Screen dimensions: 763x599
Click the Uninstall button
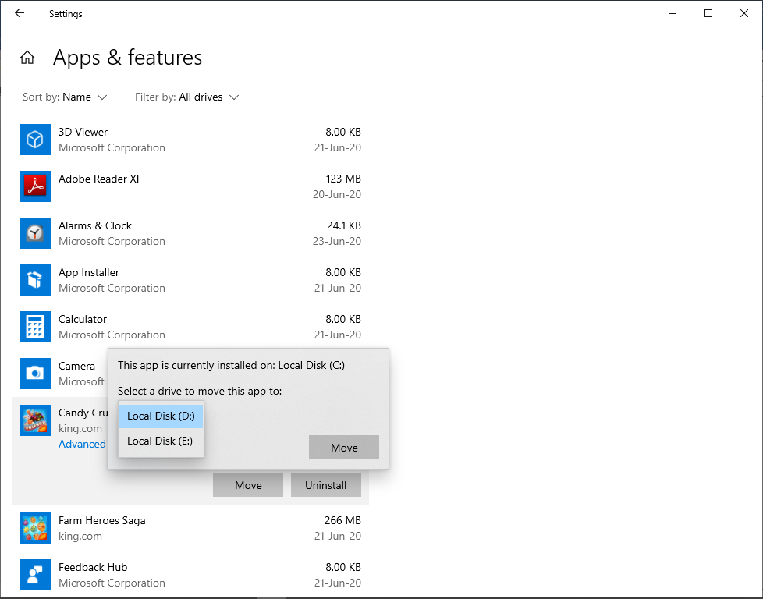pos(325,485)
